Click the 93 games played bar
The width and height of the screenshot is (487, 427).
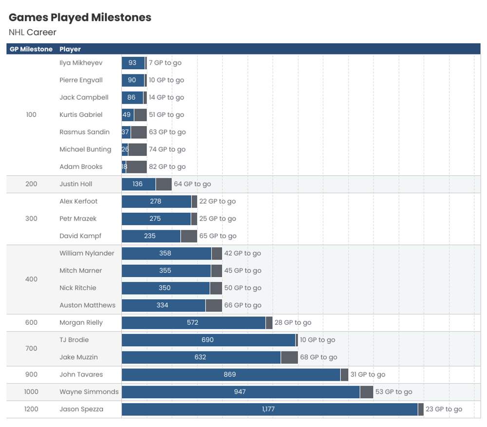[x=133, y=63]
